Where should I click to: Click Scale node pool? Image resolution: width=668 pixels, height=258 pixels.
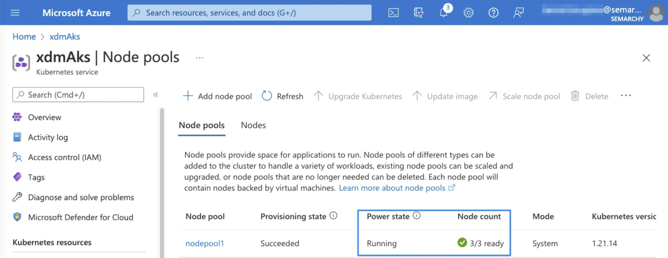(524, 96)
